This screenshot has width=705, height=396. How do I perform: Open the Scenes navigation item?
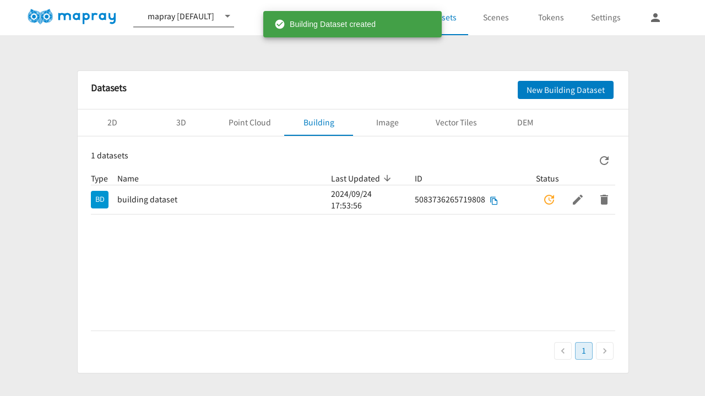496,18
